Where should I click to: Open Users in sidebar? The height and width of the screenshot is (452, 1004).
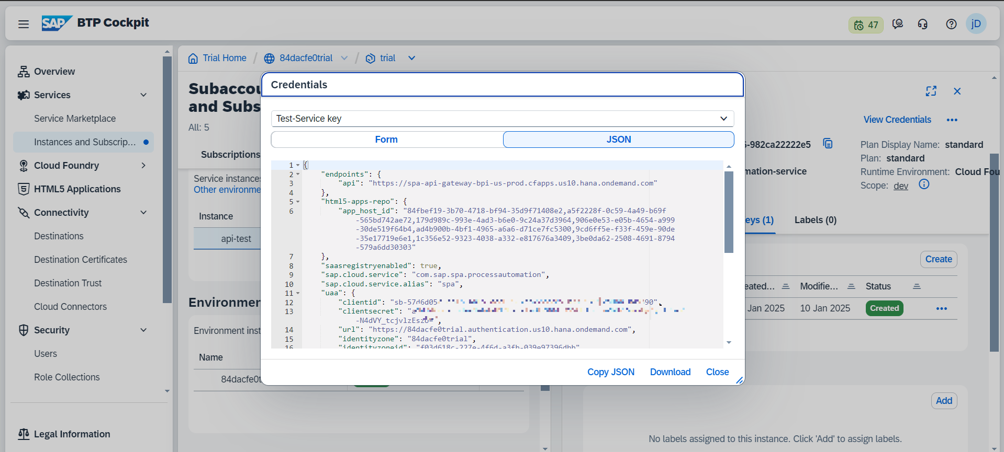pos(46,354)
